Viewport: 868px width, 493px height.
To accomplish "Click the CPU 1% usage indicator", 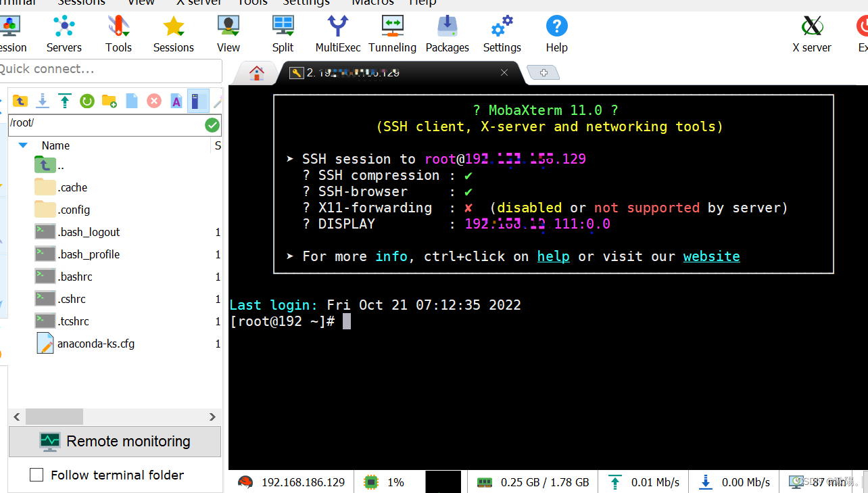I will 384,482.
